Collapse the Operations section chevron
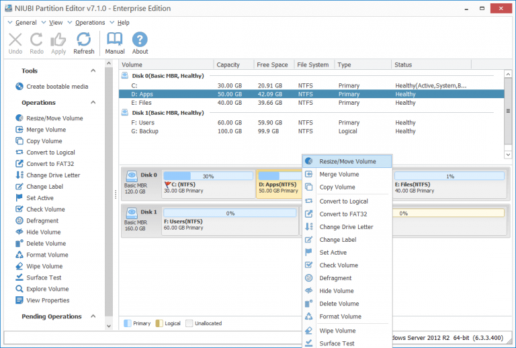 (93, 103)
